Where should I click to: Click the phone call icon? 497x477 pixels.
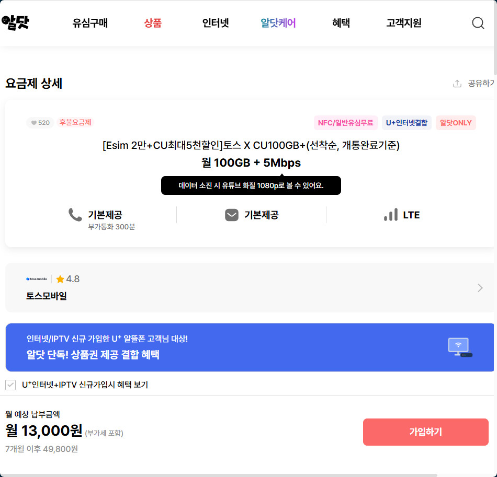pos(75,215)
